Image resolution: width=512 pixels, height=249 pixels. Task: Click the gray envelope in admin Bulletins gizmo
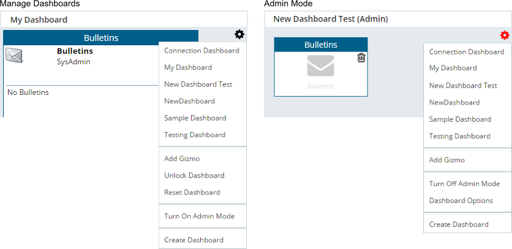320,66
